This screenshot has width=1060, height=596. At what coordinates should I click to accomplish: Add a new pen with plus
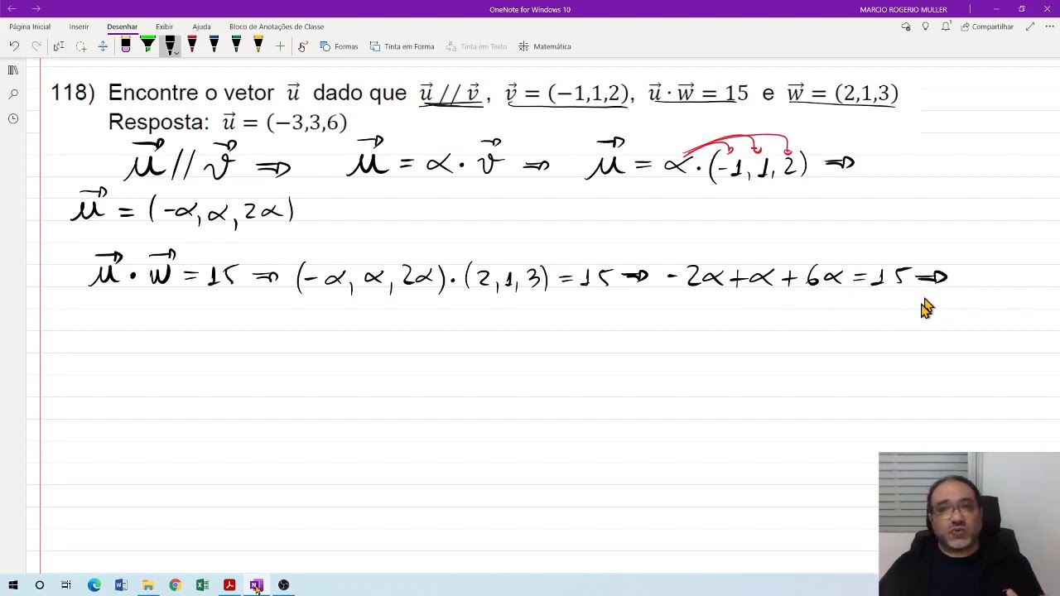(280, 46)
